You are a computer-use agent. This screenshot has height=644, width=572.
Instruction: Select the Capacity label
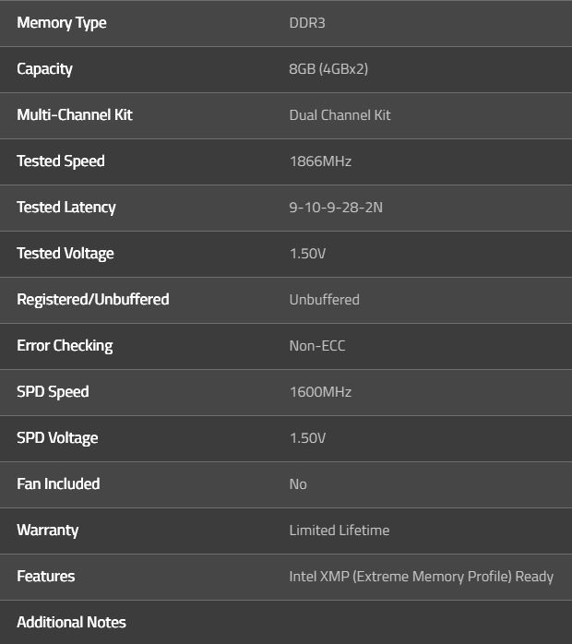pyautogui.click(x=44, y=69)
